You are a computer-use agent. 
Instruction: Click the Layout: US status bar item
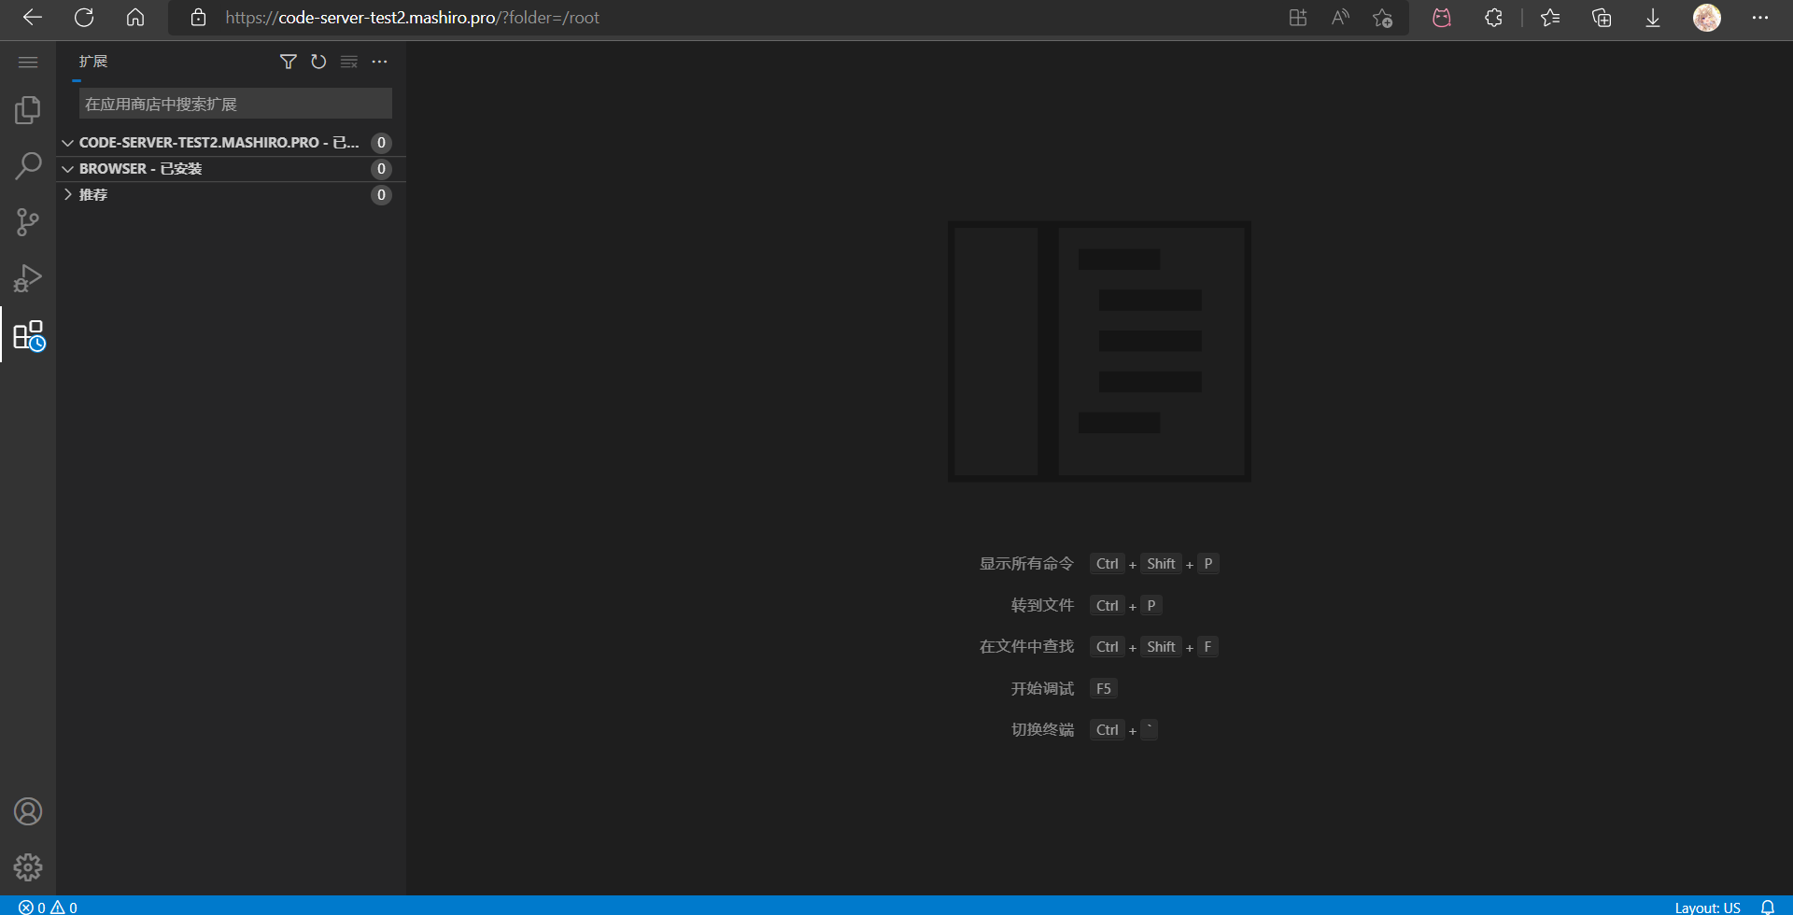point(1706,907)
